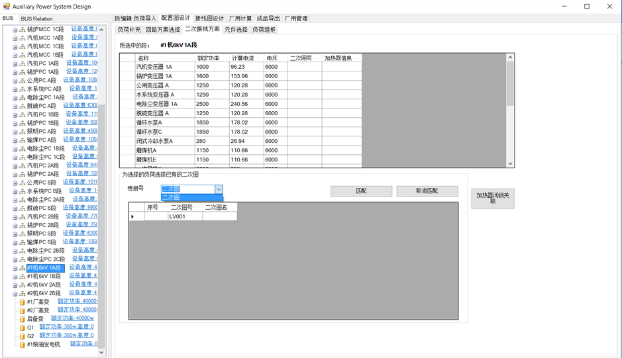Open the 负荷组柜 sub-tab
622x358 pixels.
tap(264, 30)
